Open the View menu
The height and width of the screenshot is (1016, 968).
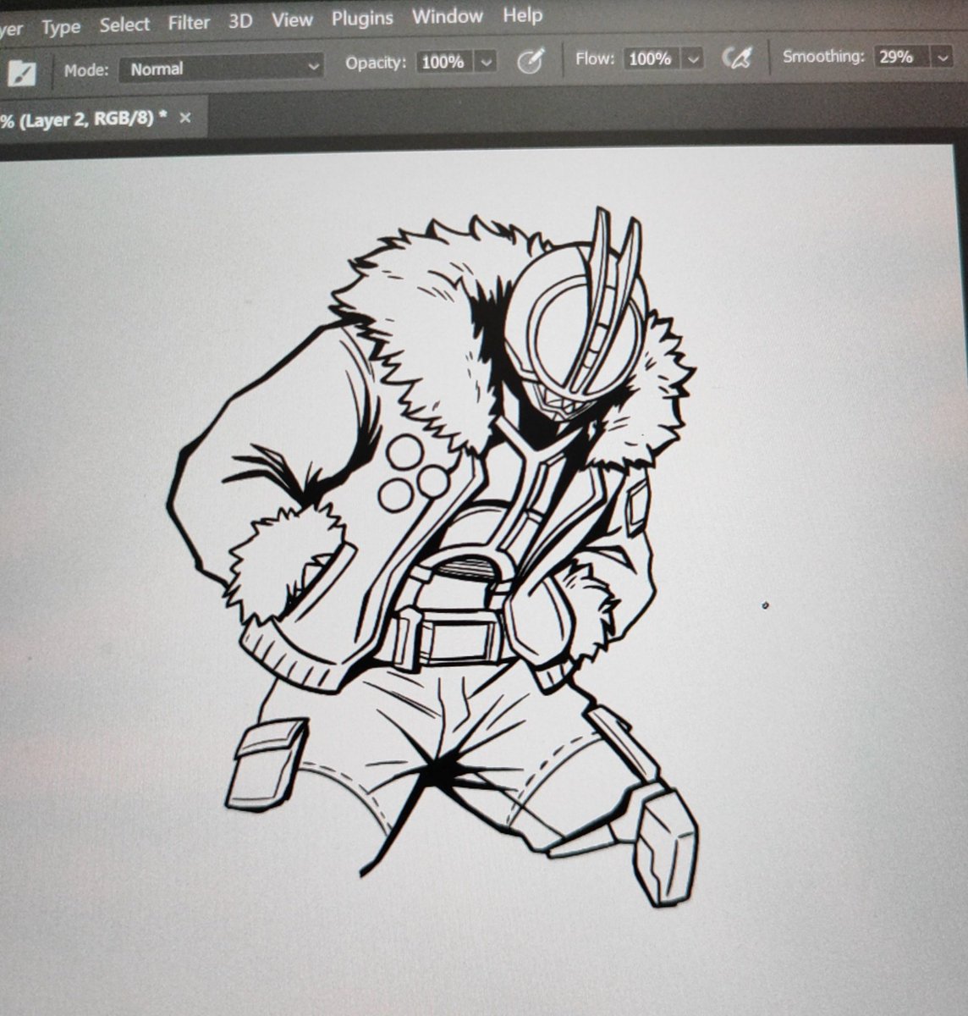click(x=292, y=19)
